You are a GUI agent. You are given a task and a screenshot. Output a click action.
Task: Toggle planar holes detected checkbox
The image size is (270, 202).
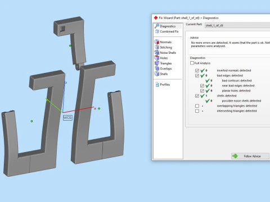click(202, 91)
